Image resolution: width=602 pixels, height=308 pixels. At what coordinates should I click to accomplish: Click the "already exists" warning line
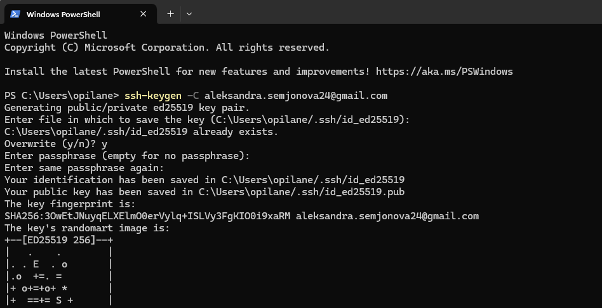point(141,132)
